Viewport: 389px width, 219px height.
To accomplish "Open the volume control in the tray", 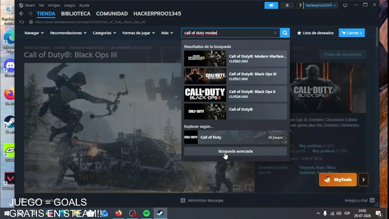I will tap(339, 213).
